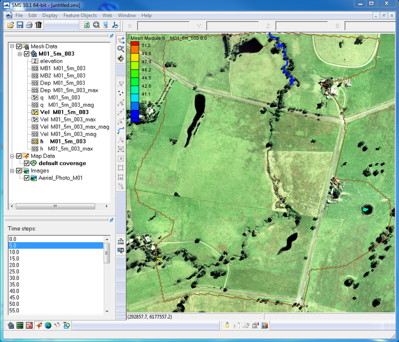Click the X coordinate input field
This screenshot has width=399, height=342.
click(x=163, y=25)
